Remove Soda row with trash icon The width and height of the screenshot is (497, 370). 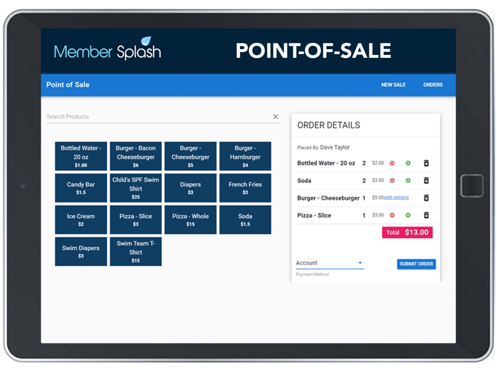(426, 180)
